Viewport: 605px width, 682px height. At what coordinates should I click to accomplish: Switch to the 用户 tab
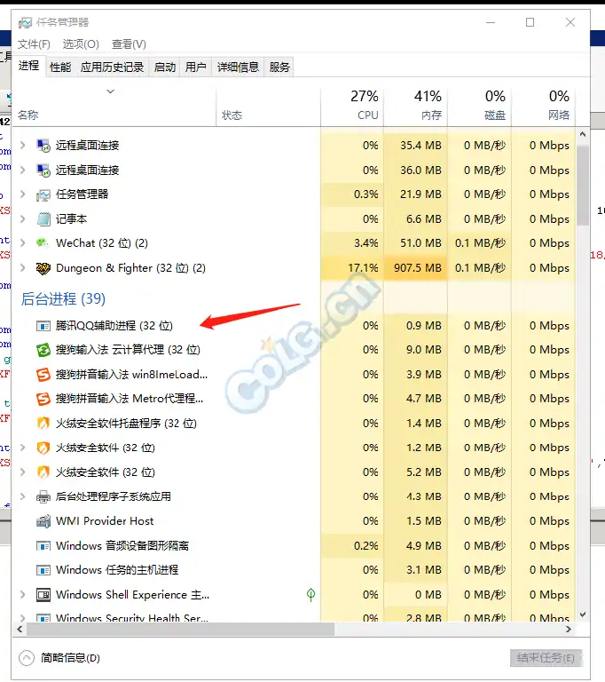pyautogui.click(x=195, y=67)
